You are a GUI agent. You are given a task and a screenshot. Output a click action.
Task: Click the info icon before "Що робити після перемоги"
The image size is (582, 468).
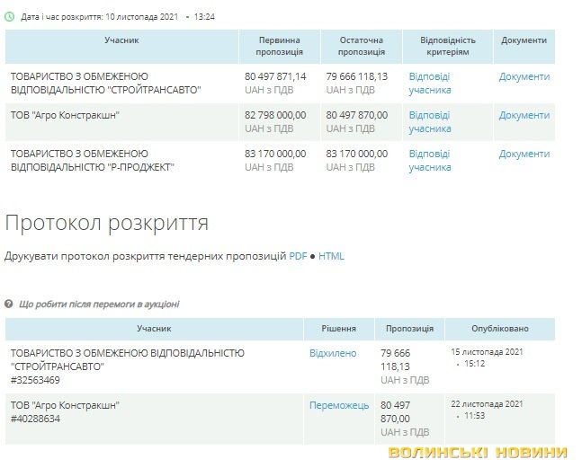point(10,305)
